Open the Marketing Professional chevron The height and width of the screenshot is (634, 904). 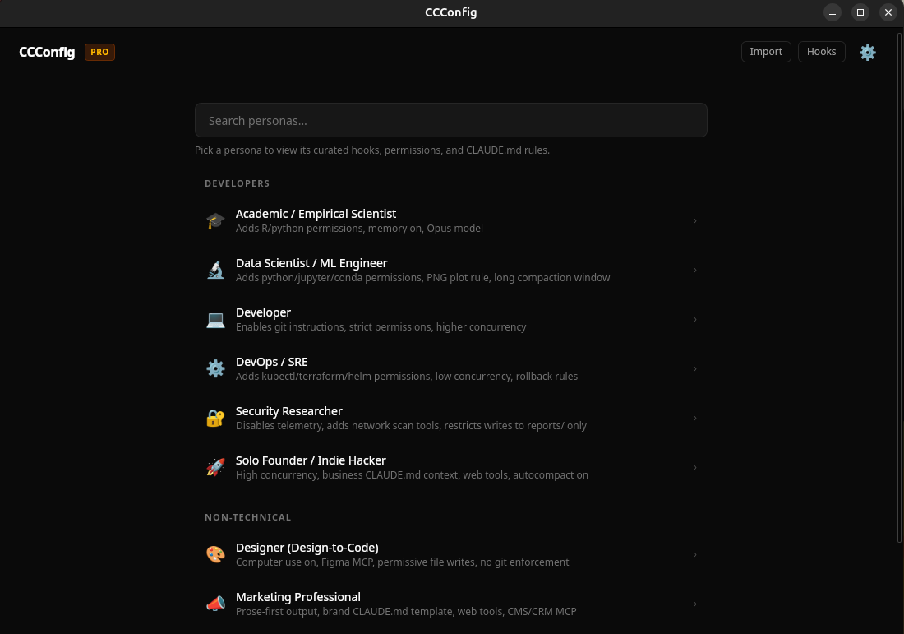695,604
